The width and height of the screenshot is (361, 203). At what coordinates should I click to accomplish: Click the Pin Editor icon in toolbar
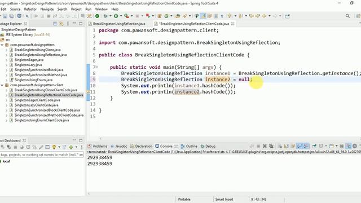pyautogui.click(x=287, y=16)
